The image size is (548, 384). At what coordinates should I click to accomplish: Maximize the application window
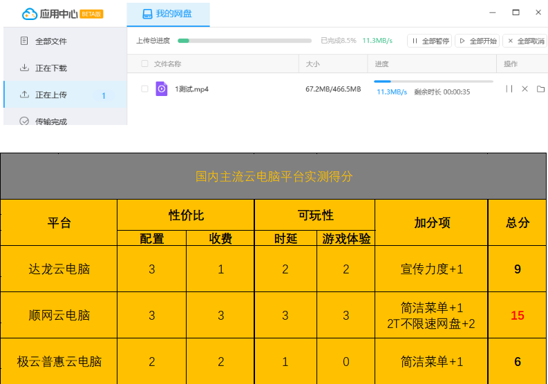tap(516, 12)
